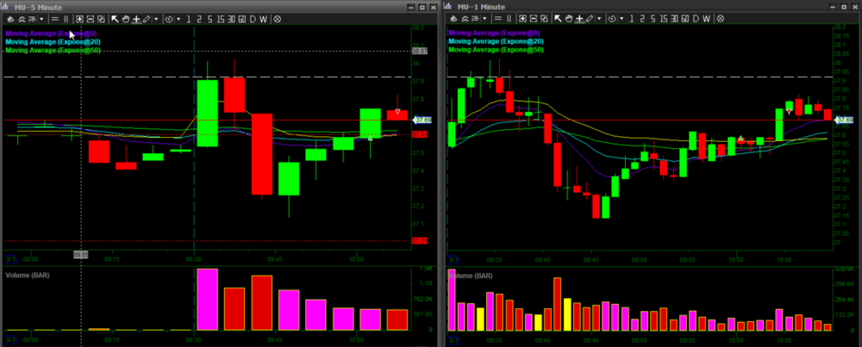Set MU 1 Minute chart to Daily (D) interval
The height and width of the screenshot is (347, 862).
click(696, 19)
